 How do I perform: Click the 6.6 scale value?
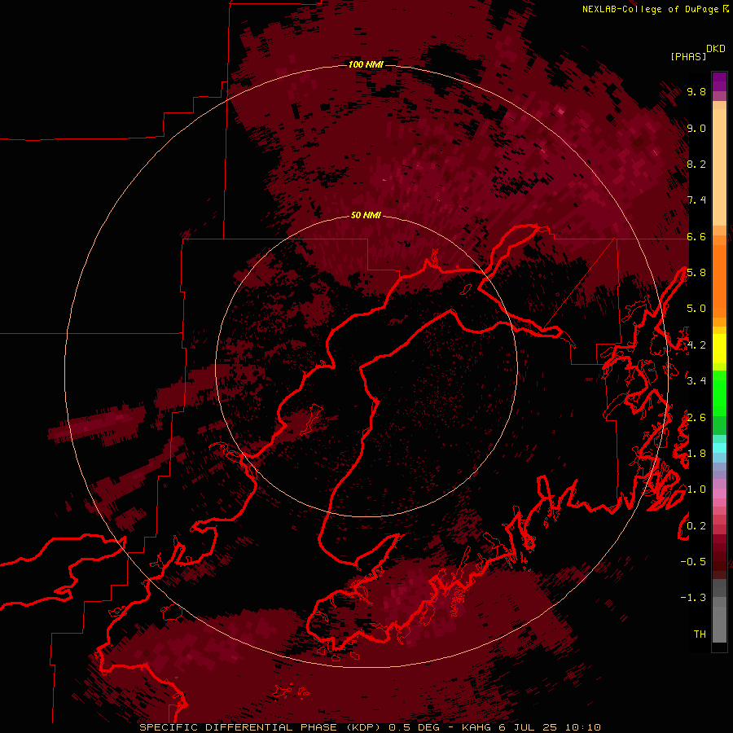(x=696, y=236)
